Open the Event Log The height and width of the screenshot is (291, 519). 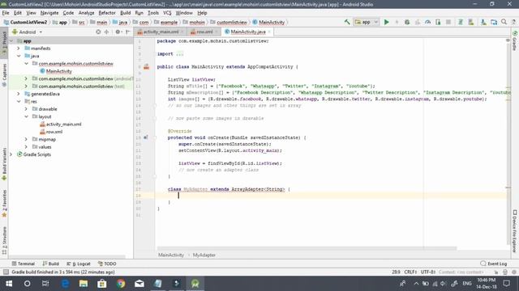click(494, 264)
